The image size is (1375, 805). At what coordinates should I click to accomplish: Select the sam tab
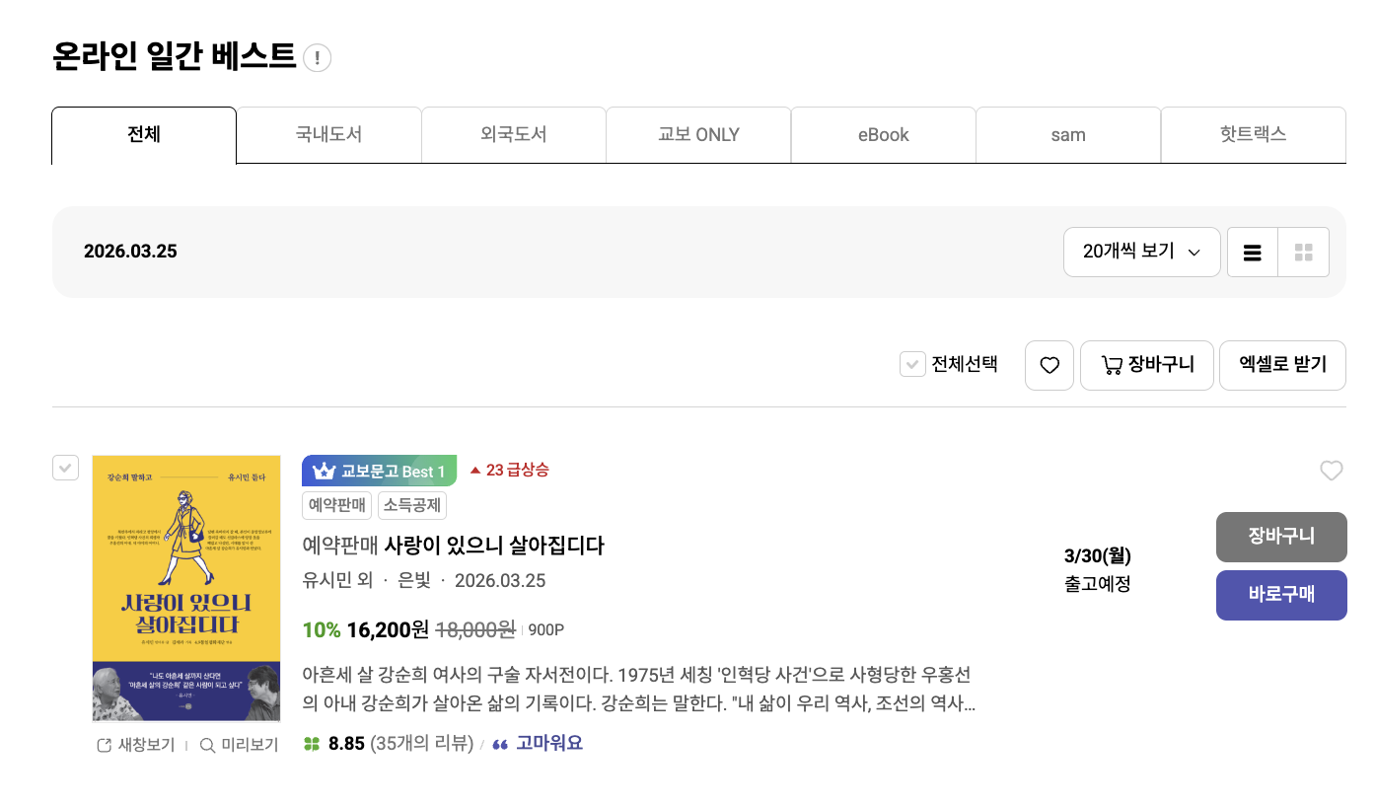(x=1068, y=134)
